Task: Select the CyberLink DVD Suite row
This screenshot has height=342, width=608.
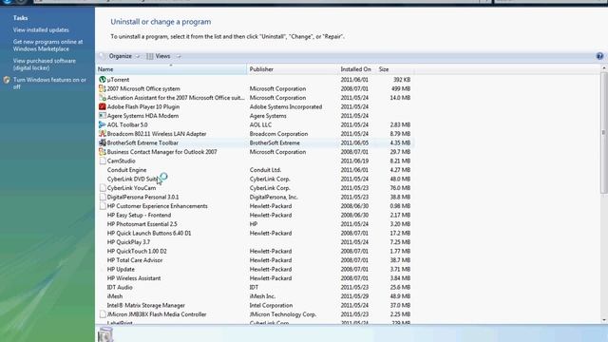Action: pyautogui.click(x=256, y=179)
